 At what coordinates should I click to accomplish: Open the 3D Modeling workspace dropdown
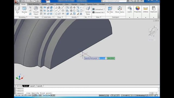tap(140, 95)
